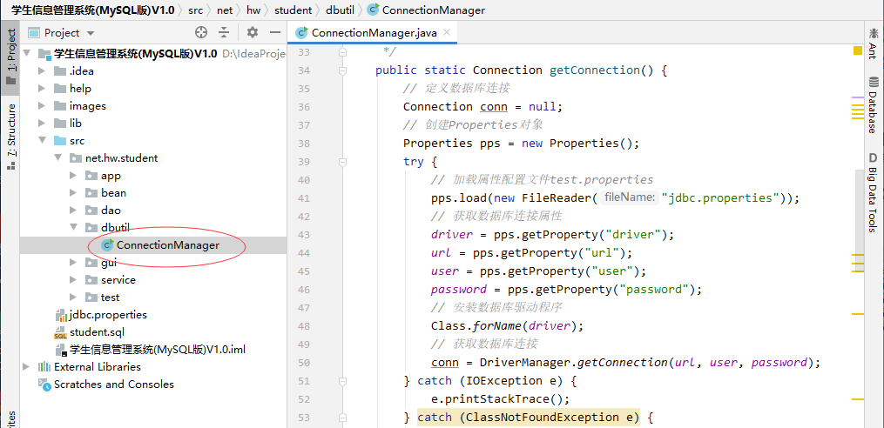The width and height of the screenshot is (884, 428).
Task: Click the src source folder icon
Action: click(x=60, y=141)
